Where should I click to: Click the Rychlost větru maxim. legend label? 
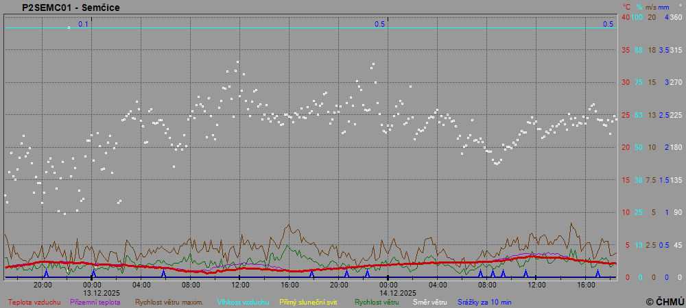169,302
